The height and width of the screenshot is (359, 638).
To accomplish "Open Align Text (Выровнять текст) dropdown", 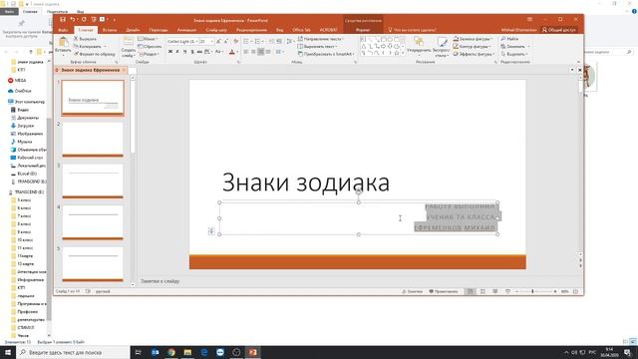I will [317, 47].
